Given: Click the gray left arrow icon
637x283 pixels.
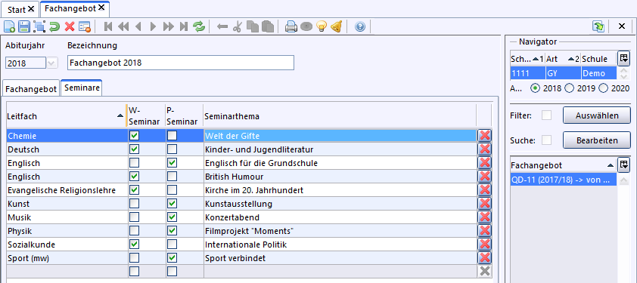Looking at the screenshot, I should pyautogui.click(x=222, y=26).
